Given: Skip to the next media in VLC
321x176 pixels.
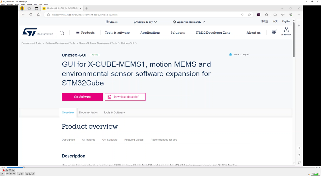Looking at the screenshot, I should tap(14, 174).
